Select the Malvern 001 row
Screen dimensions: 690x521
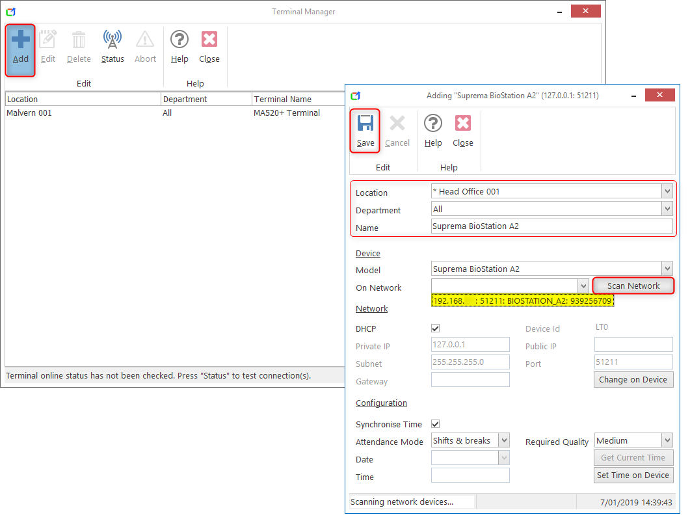pyautogui.click(x=175, y=113)
